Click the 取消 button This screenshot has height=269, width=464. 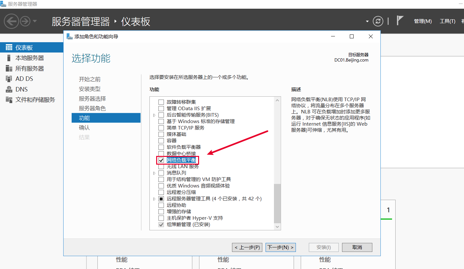click(357, 247)
